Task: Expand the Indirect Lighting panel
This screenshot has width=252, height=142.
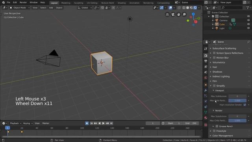Action: click(221, 77)
